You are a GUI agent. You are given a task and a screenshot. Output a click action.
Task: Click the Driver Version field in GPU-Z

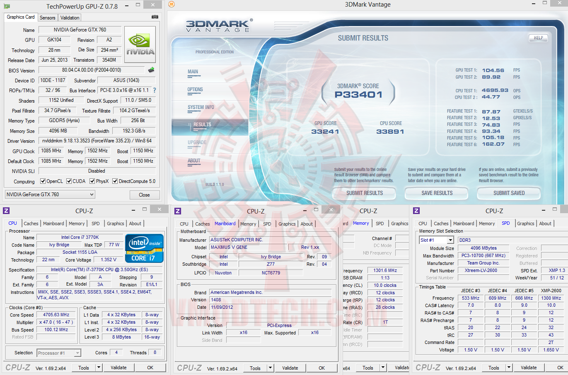(x=97, y=141)
